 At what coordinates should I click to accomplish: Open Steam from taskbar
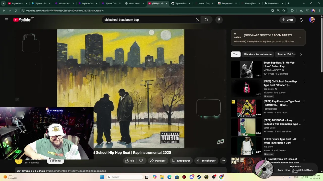(x=199, y=177)
